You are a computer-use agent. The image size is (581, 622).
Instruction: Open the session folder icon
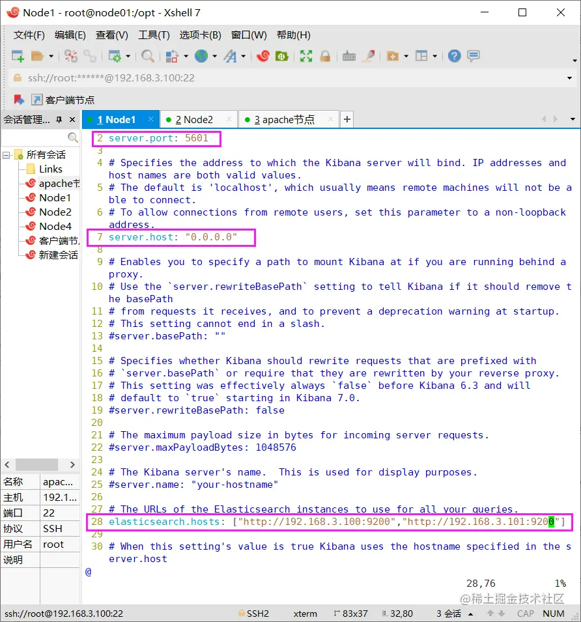37,56
